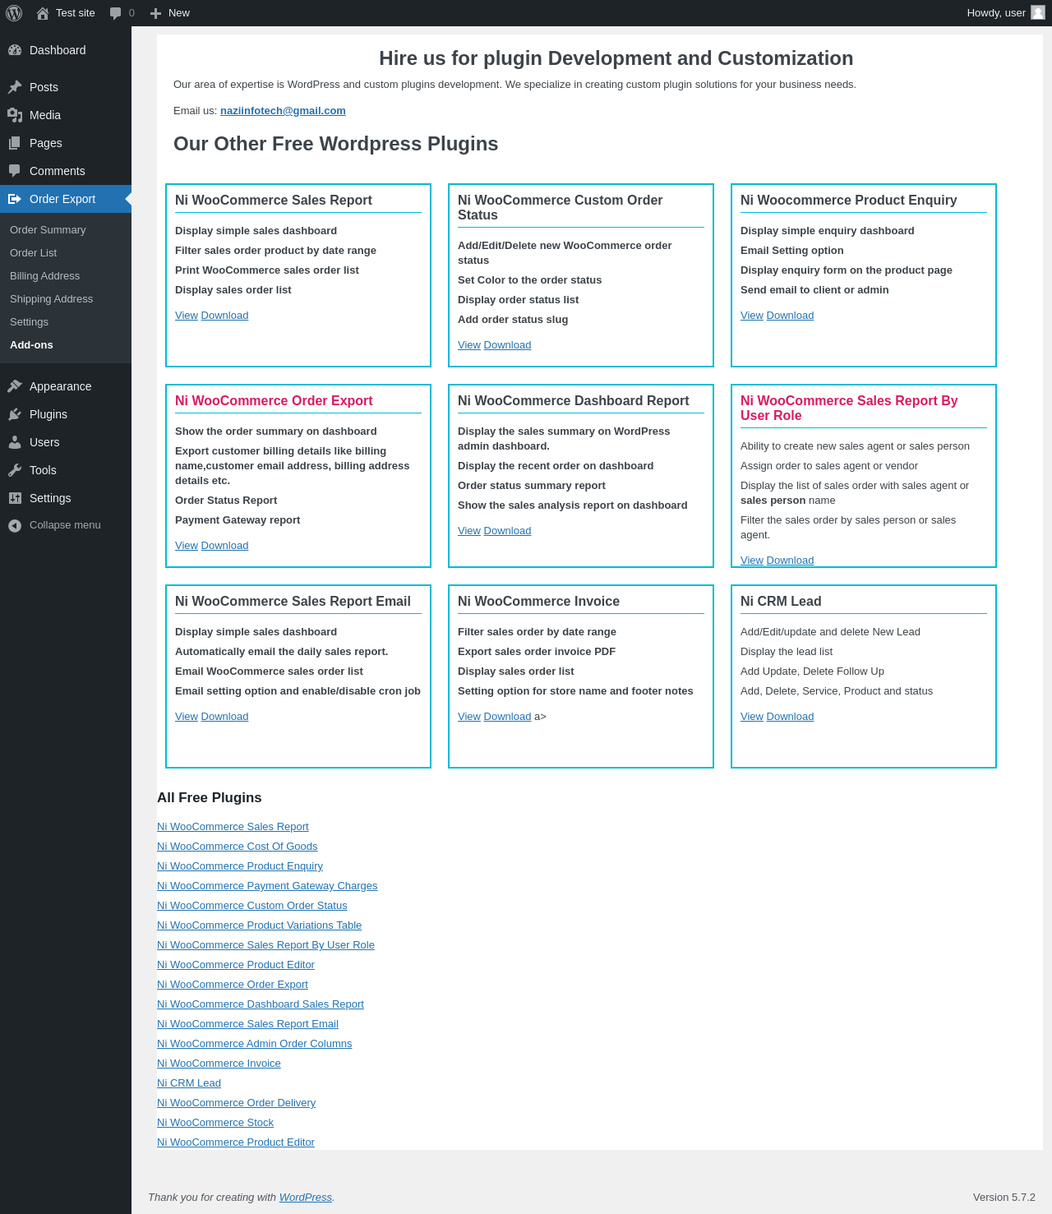Click the Users person icon
1052x1214 pixels.
coord(15,442)
